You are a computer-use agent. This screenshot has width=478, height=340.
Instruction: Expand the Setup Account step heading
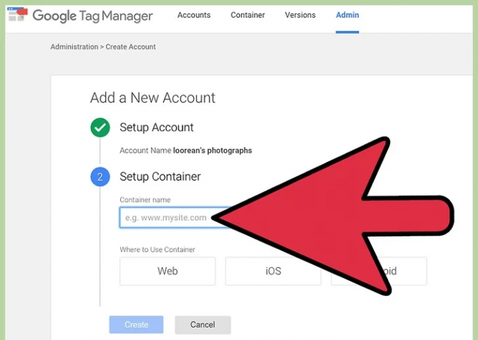[157, 128]
